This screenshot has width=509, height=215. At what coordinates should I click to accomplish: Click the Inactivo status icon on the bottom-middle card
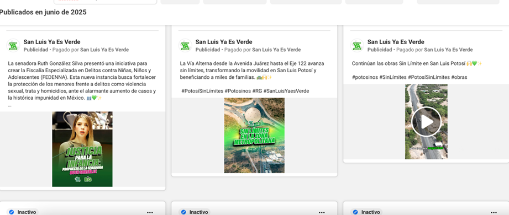coord(183,212)
